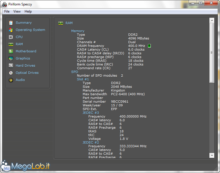The height and width of the screenshot is (173, 220).
Task: Click the Piriform Speccy title bar icon
Action: click(x=5, y=4)
